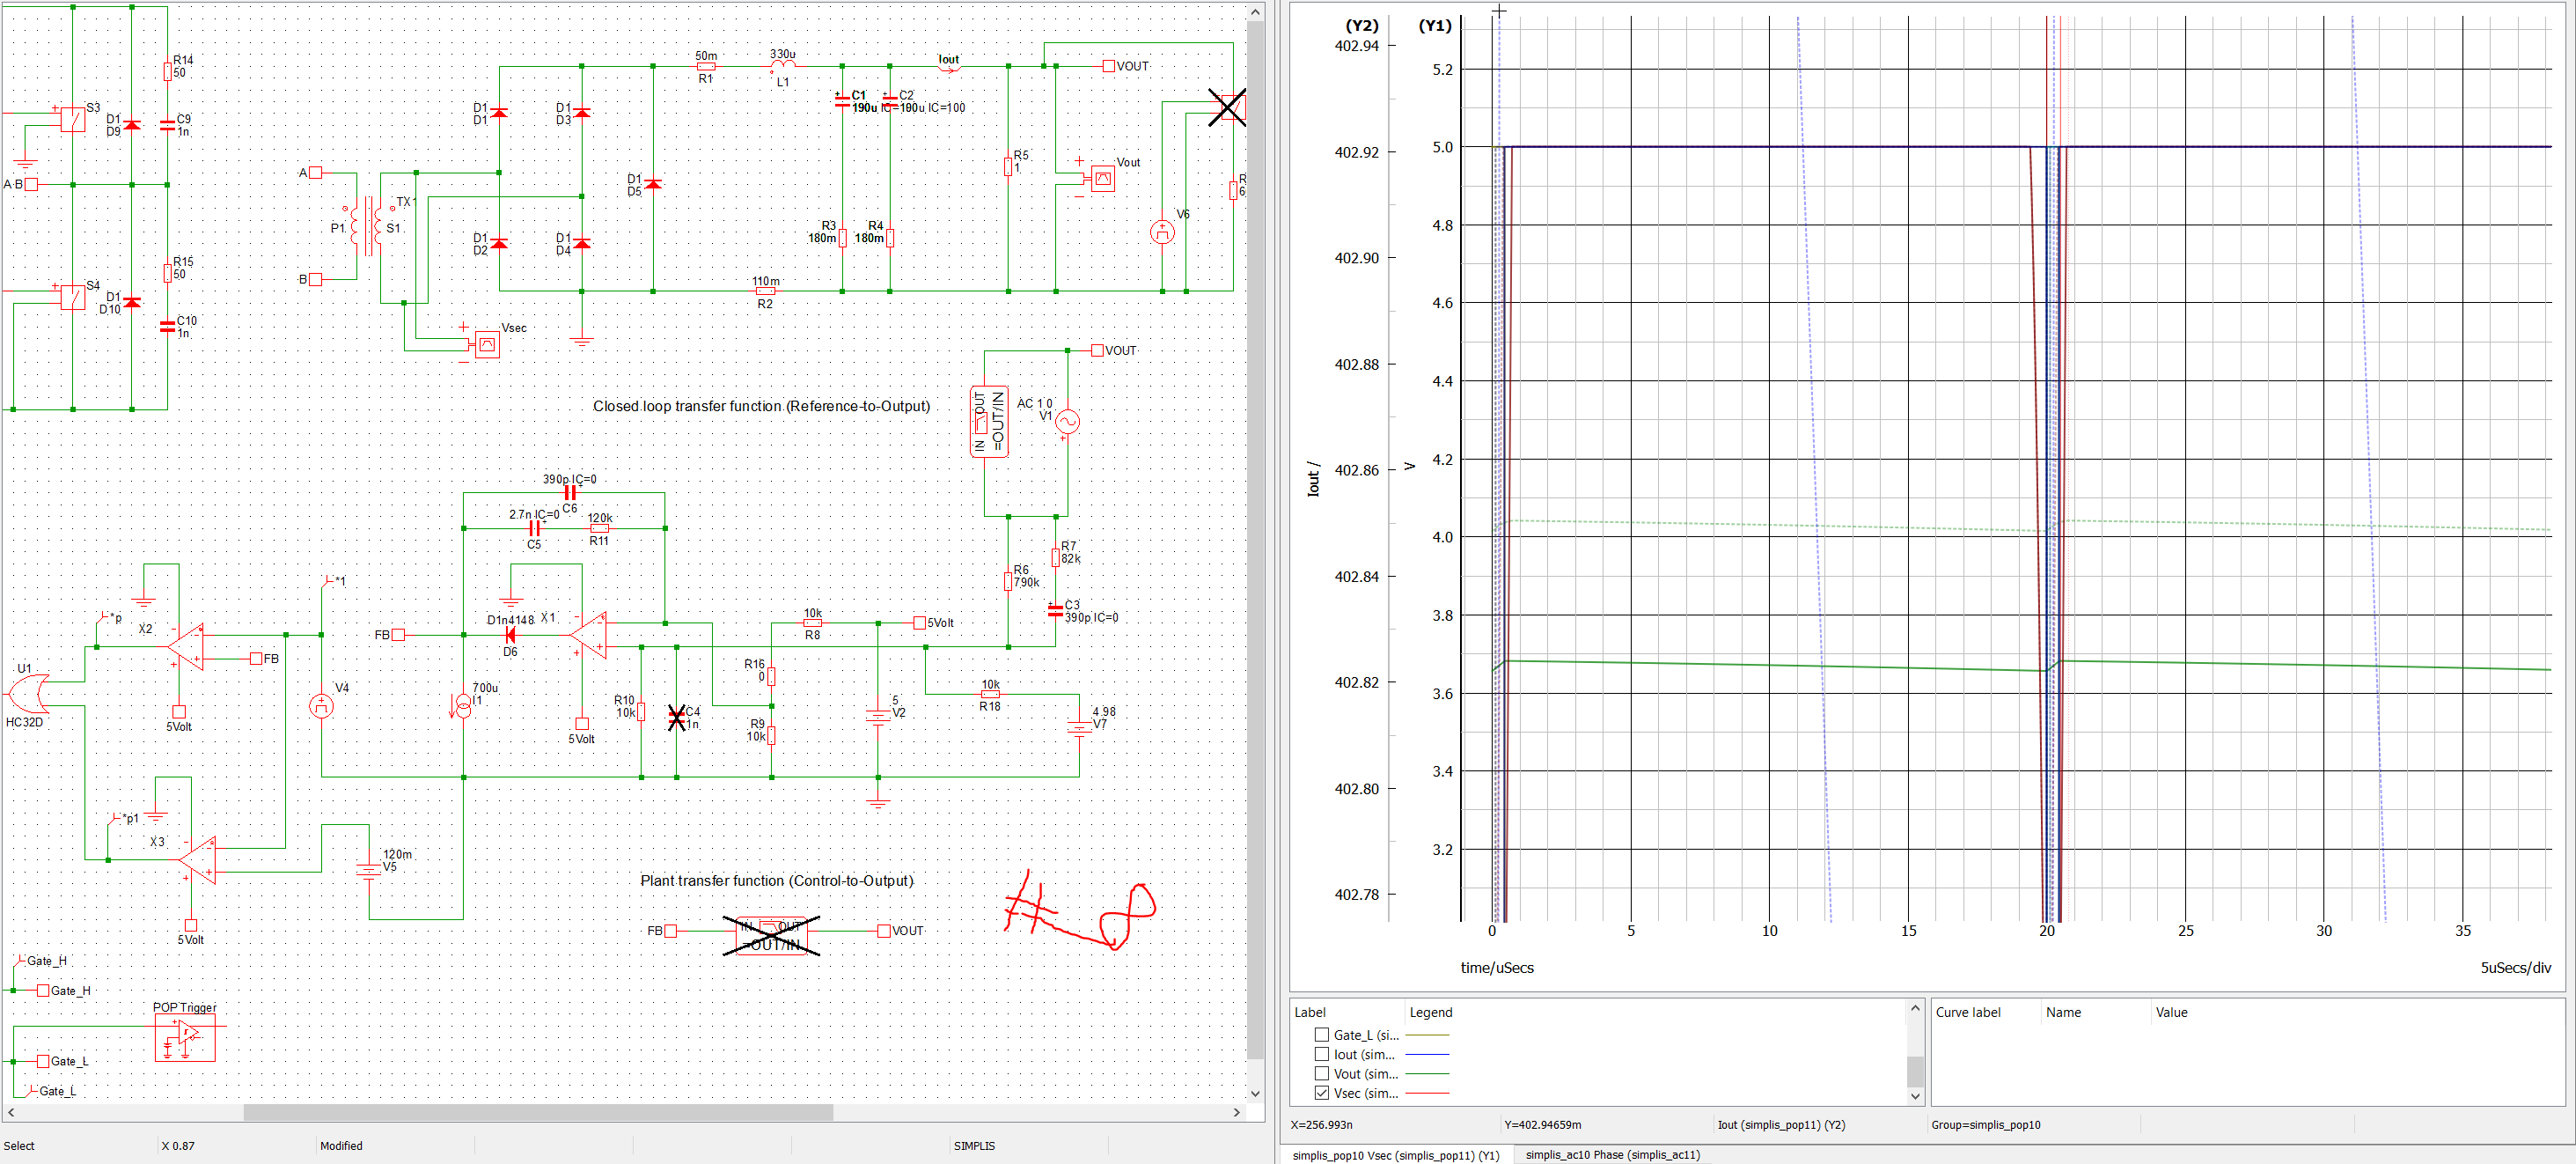The width and height of the screenshot is (2576, 1164).
Task: Select current source I1 700u
Action: [x=463, y=705]
